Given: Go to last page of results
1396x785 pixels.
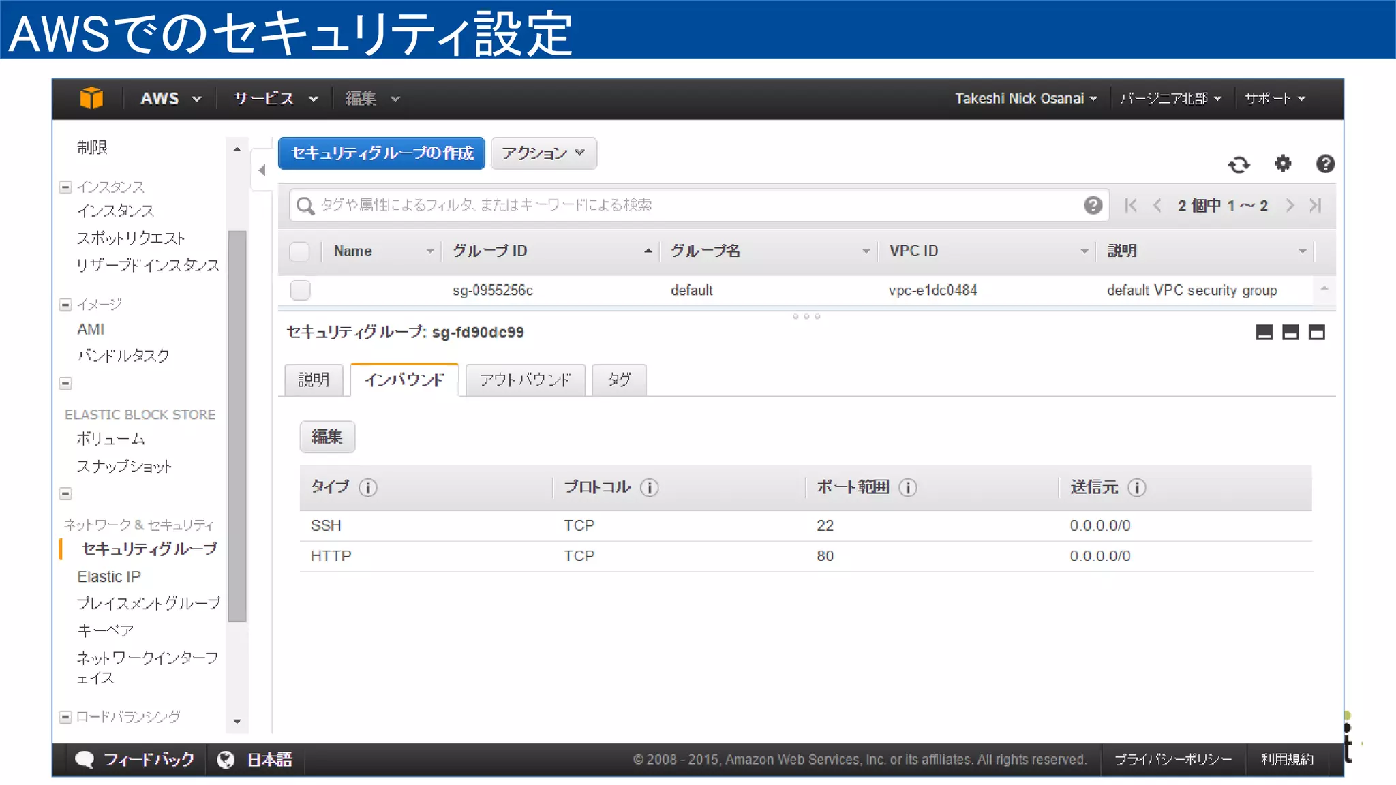Looking at the screenshot, I should 1315,205.
